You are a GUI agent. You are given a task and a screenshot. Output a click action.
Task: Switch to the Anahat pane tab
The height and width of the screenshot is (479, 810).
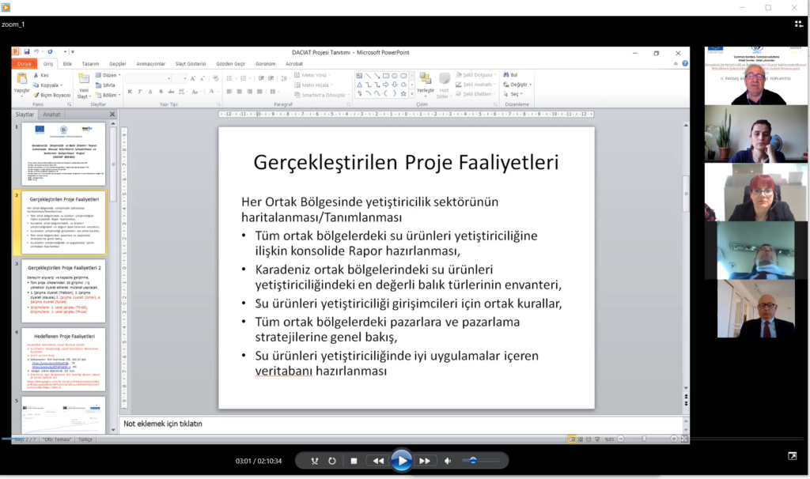pos(52,114)
